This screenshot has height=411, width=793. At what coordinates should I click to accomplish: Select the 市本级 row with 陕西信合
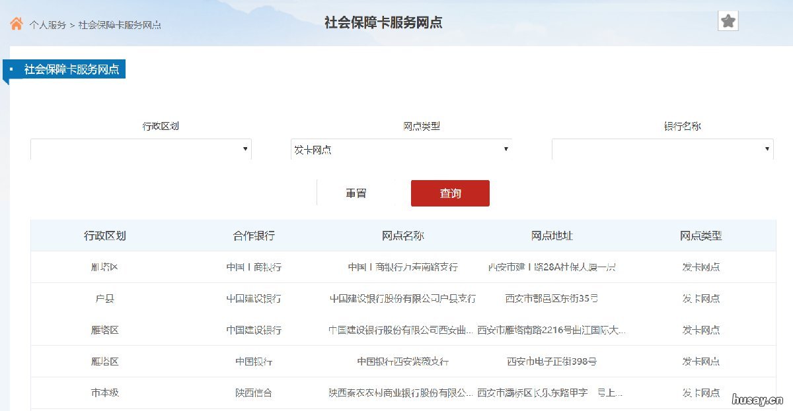coord(397,393)
